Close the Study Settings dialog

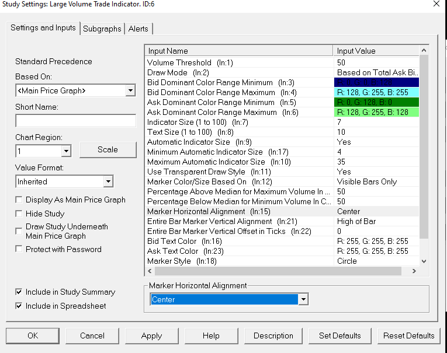(436, 4)
